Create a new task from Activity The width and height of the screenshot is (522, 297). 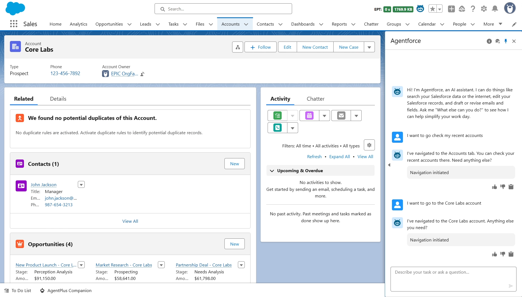[278, 116]
